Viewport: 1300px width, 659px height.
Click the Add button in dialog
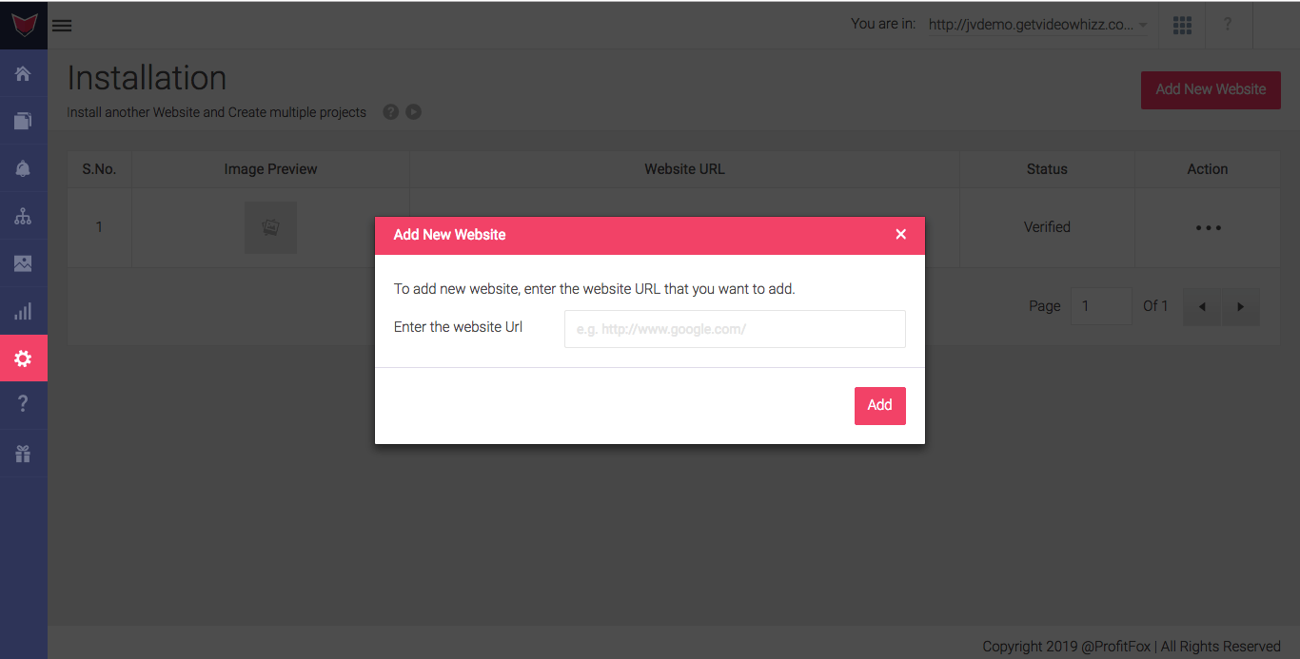880,406
